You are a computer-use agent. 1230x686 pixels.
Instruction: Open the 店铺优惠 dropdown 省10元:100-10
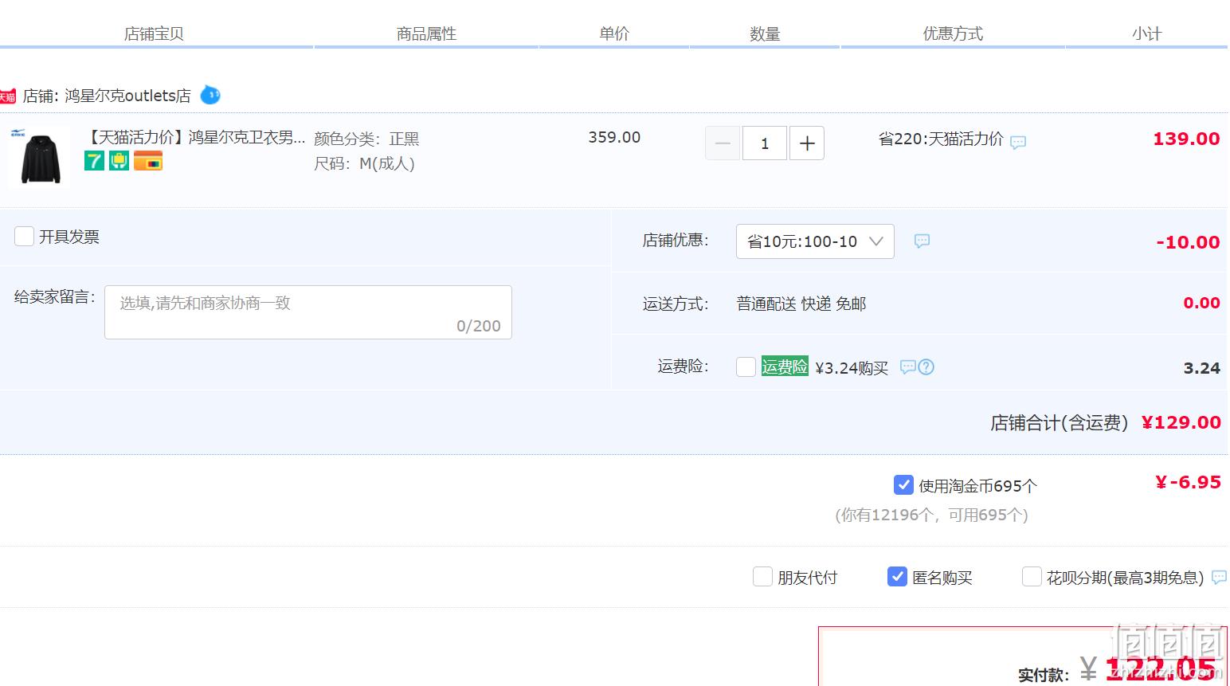[815, 241]
